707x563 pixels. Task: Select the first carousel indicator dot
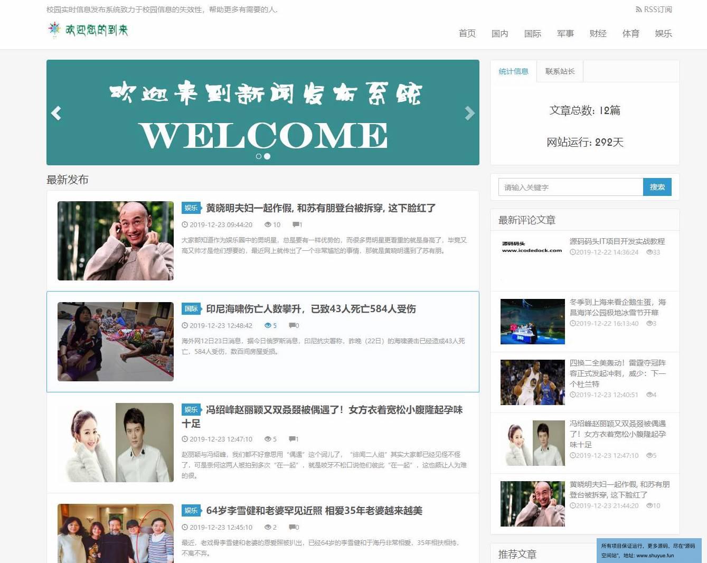coord(259,156)
